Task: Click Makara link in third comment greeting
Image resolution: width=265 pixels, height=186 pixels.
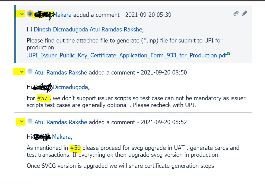Action: pos(62,137)
